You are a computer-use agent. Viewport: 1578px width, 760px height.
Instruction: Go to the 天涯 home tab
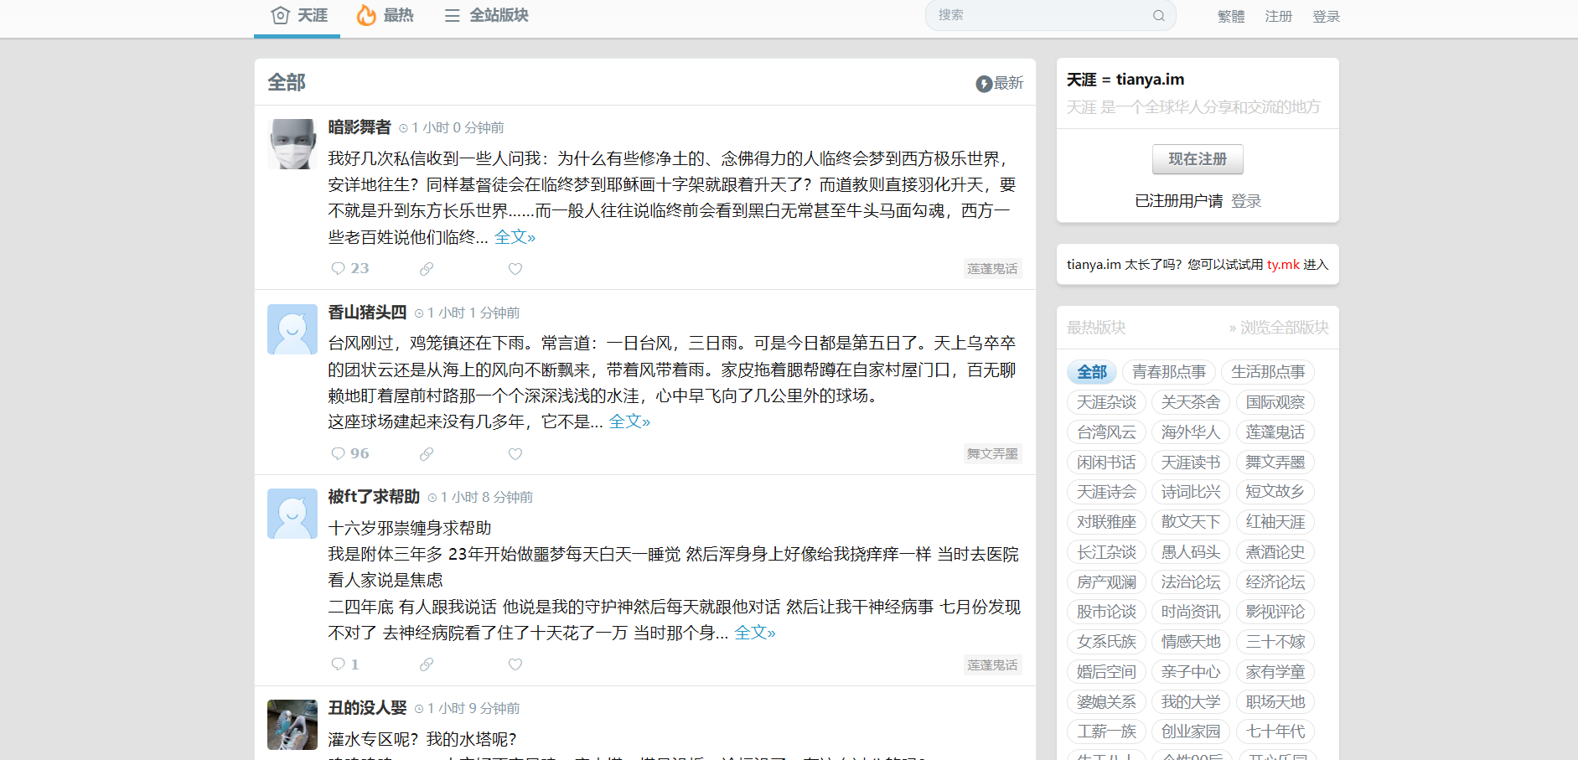tap(299, 16)
